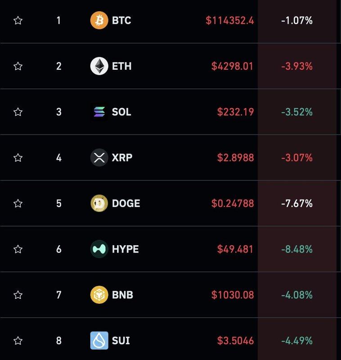Click the Bitcoin orange coin icon
The width and height of the screenshot is (341, 360).
coord(99,20)
